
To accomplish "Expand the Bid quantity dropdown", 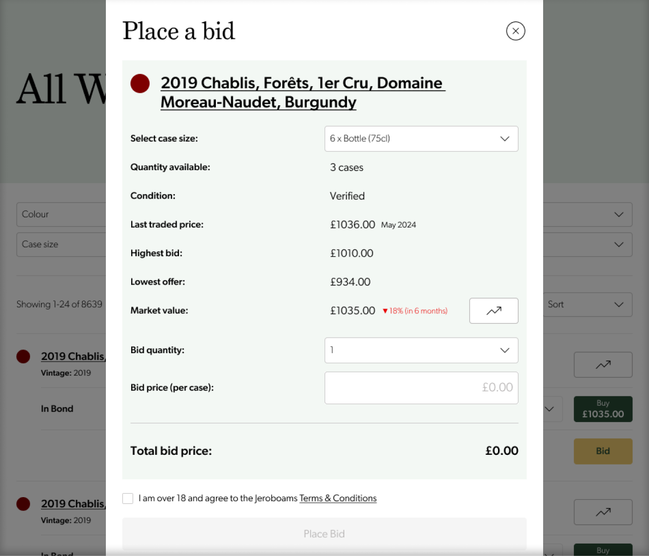I will tap(421, 350).
